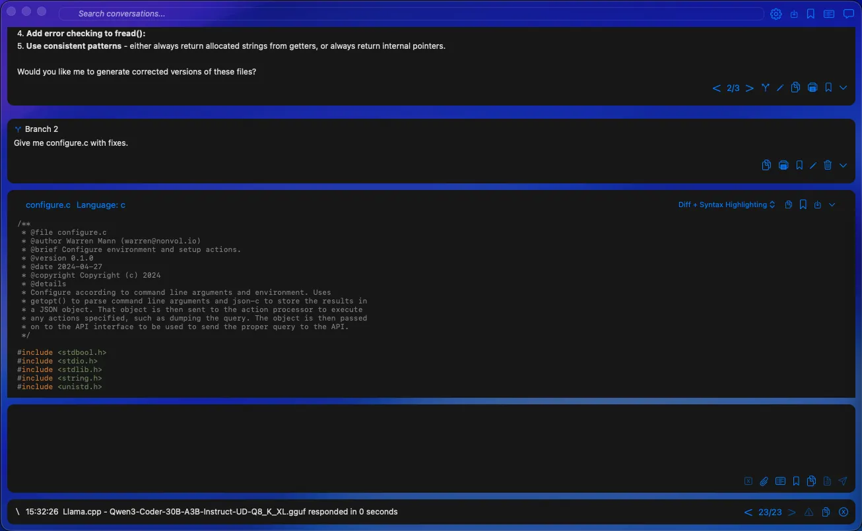862x531 pixels.
Task: Dismiss status bar with circled X
Action: click(843, 512)
